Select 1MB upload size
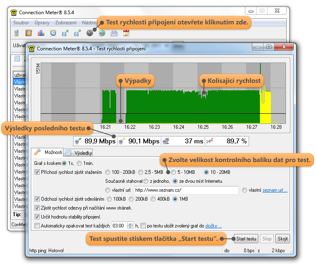316x264 pixels. click(x=175, y=199)
